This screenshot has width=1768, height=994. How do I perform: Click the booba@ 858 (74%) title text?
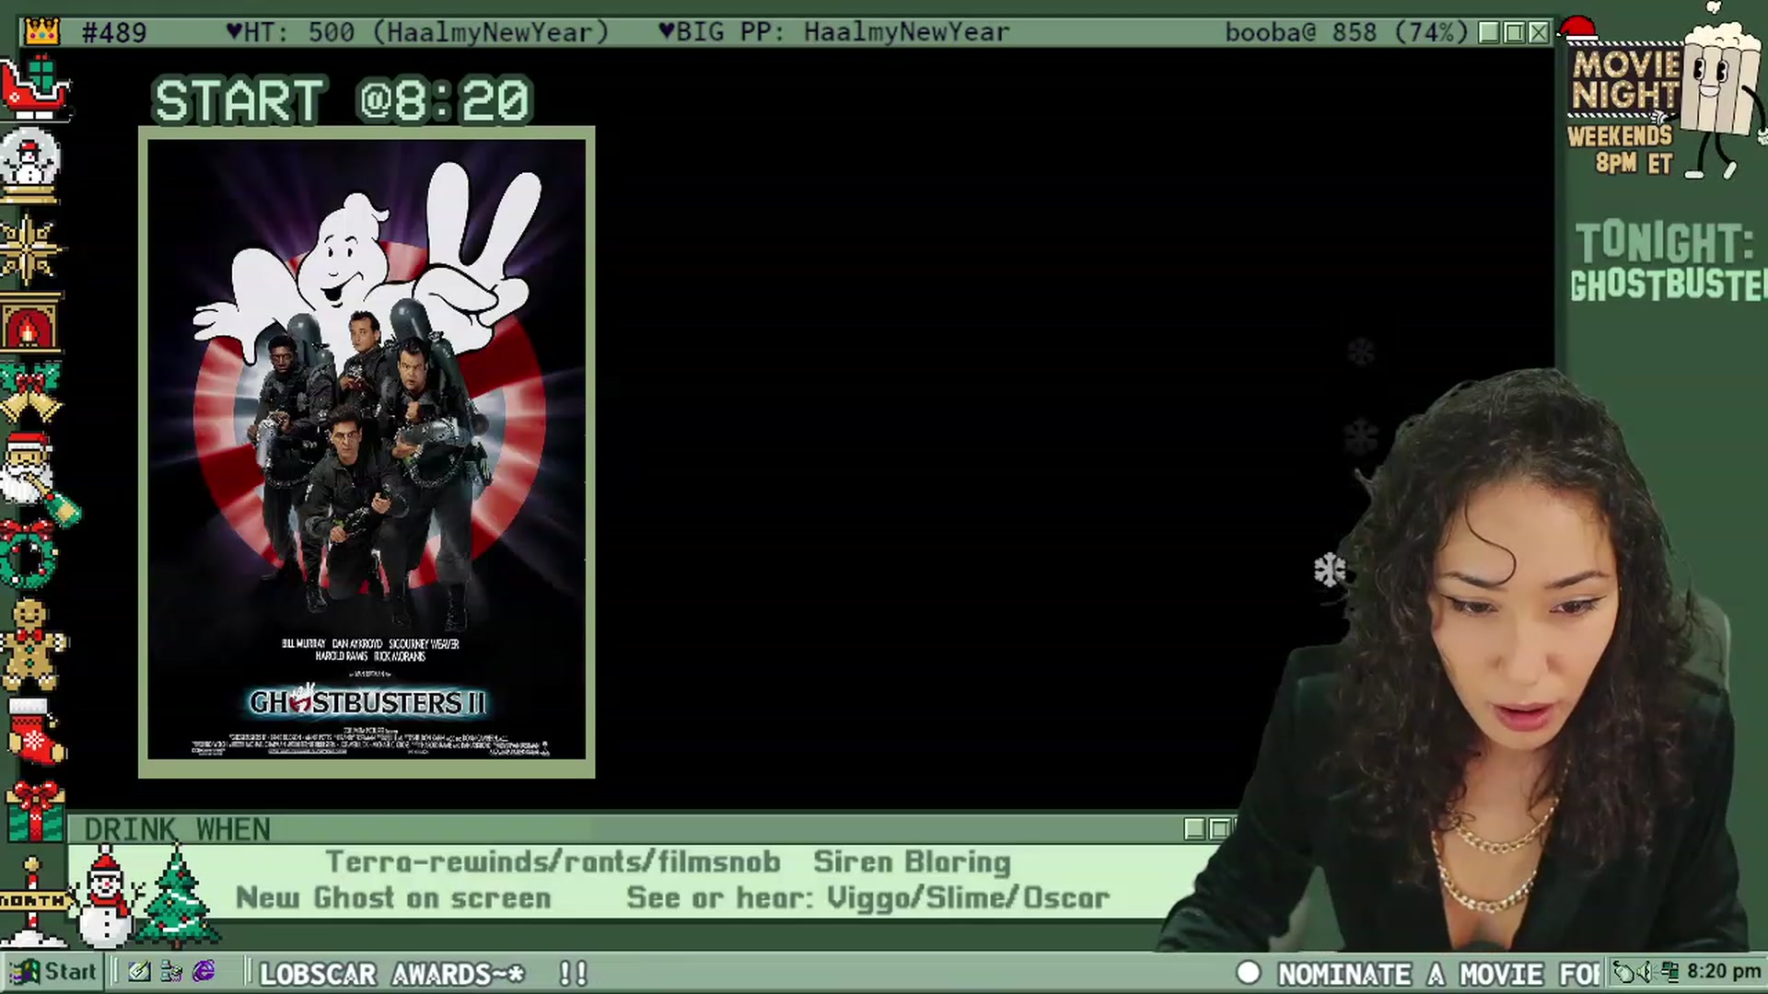click(x=1346, y=33)
